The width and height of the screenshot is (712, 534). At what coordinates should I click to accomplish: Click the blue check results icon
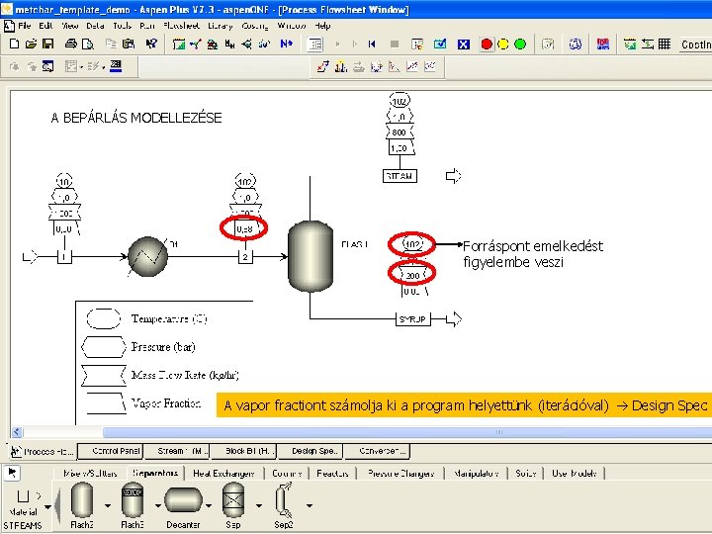pos(440,44)
